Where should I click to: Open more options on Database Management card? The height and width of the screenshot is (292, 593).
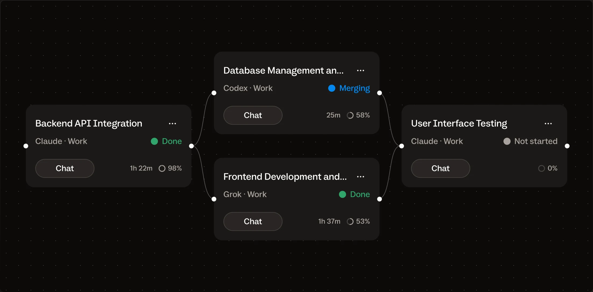click(361, 71)
